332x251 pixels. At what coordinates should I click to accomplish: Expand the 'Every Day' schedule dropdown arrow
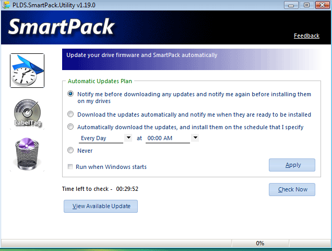tap(128, 138)
